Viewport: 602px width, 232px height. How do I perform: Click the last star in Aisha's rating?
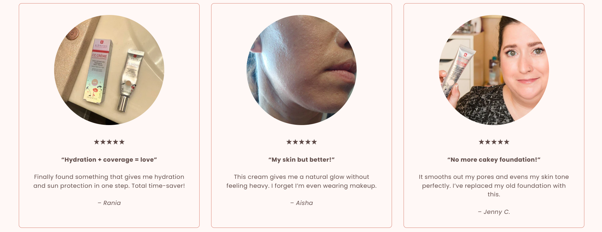[314, 142]
